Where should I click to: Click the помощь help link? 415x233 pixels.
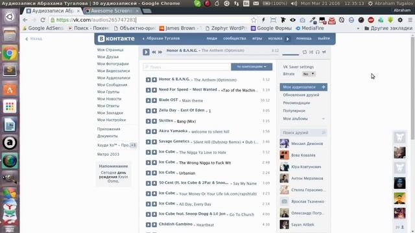click(303, 38)
